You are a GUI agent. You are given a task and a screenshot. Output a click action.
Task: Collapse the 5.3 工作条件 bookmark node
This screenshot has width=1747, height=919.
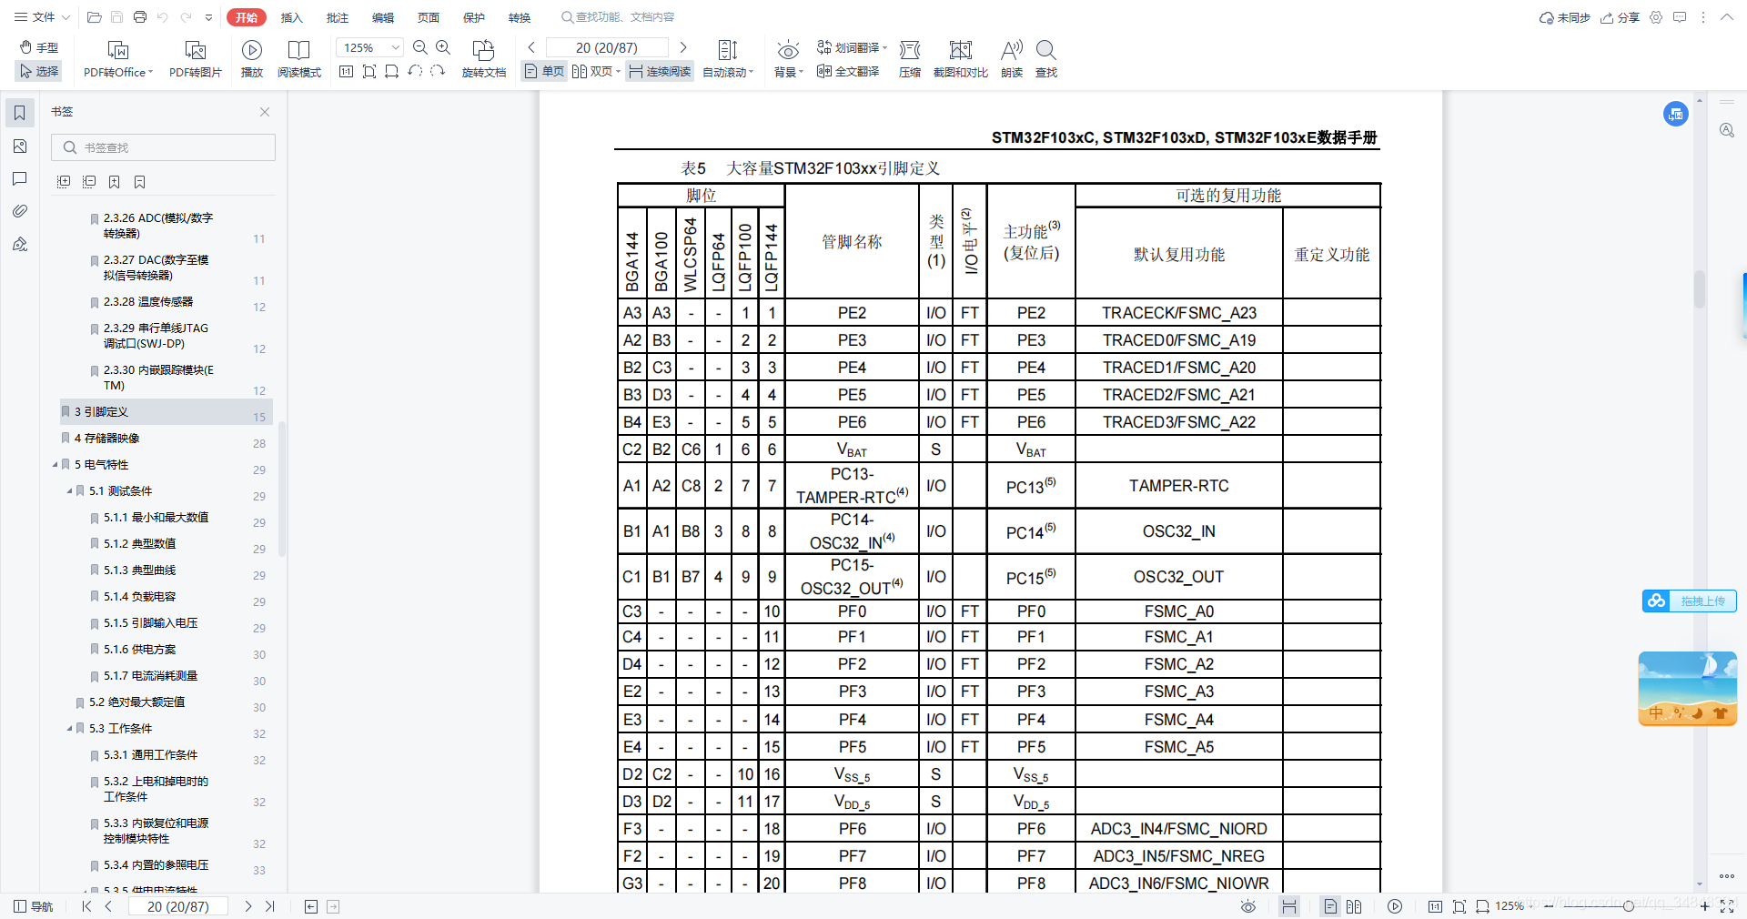69,729
